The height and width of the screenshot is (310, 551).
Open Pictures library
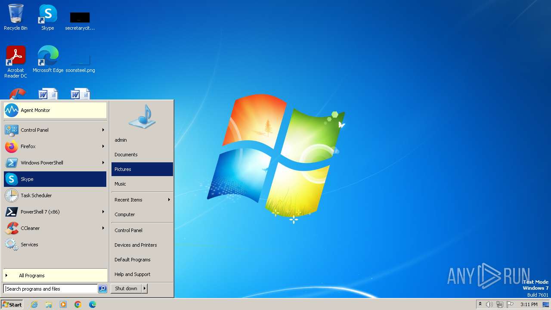pos(142,169)
